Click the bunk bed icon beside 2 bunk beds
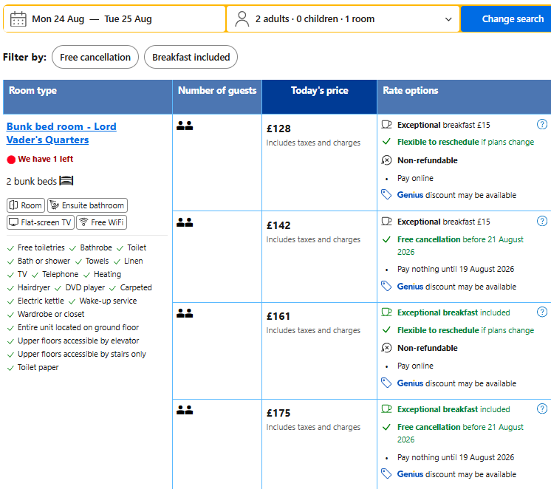Screen dimensions: 551x489 pyautogui.click(x=66, y=181)
